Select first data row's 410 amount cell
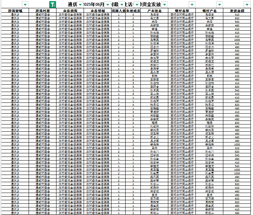 pyautogui.click(x=237, y=15)
